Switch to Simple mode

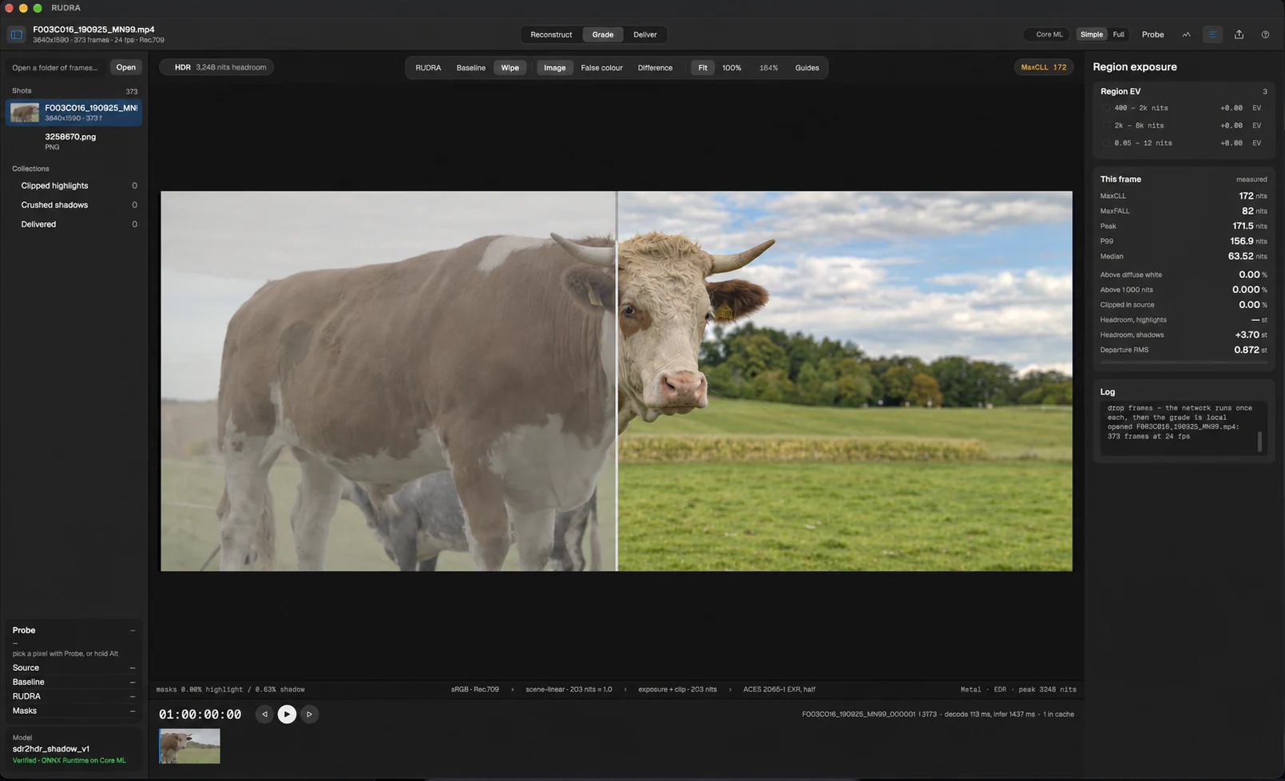(1091, 34)
